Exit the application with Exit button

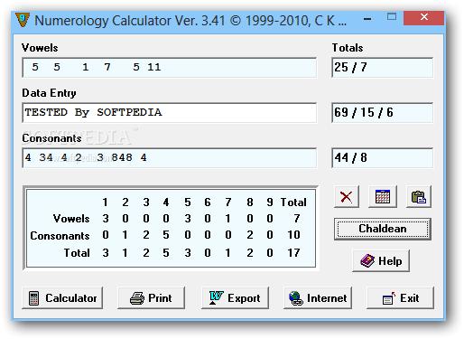401,298
